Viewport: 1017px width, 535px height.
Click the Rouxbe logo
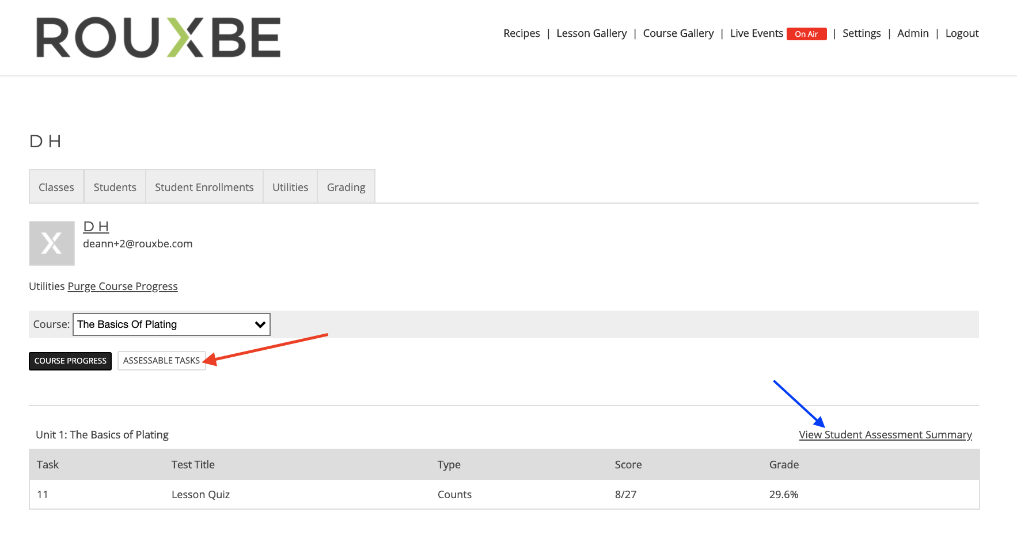point(158,37)
